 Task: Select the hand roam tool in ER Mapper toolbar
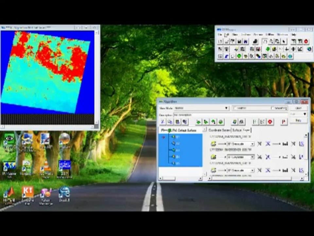pyautogui.click(x=265, y=42)
